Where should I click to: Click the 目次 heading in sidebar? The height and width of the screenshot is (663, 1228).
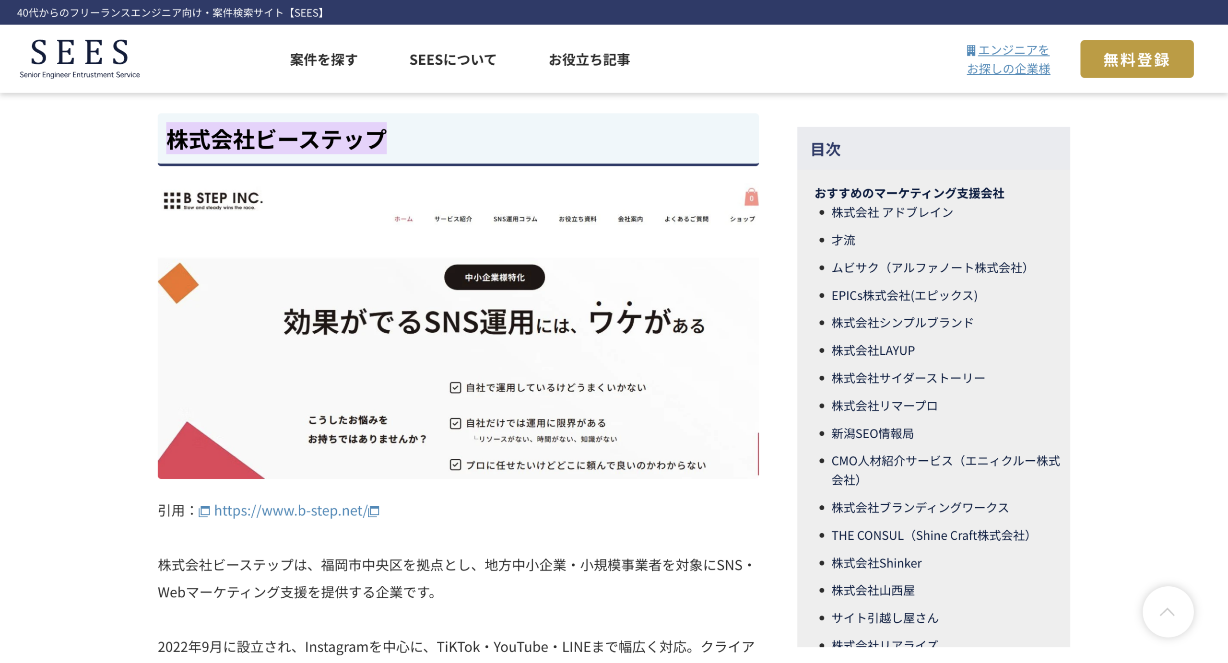pos(826,149)
